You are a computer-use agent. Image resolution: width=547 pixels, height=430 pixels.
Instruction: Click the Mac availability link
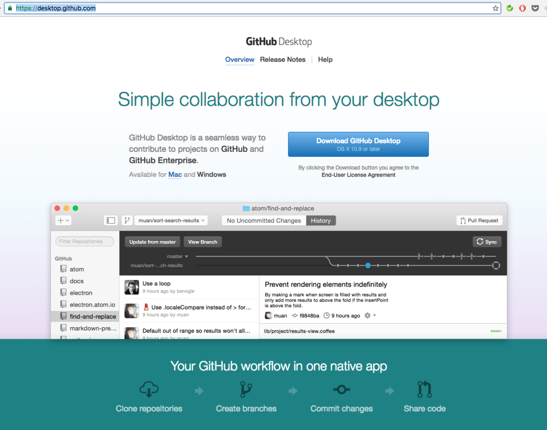click(x=175, y=174)
